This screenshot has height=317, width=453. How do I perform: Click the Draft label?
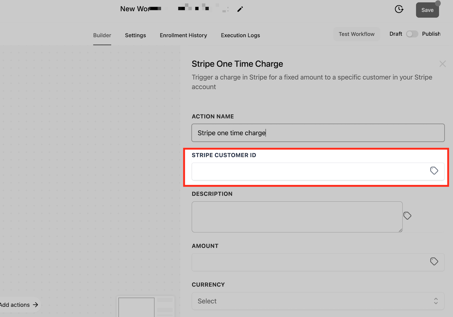coord(396,34)
